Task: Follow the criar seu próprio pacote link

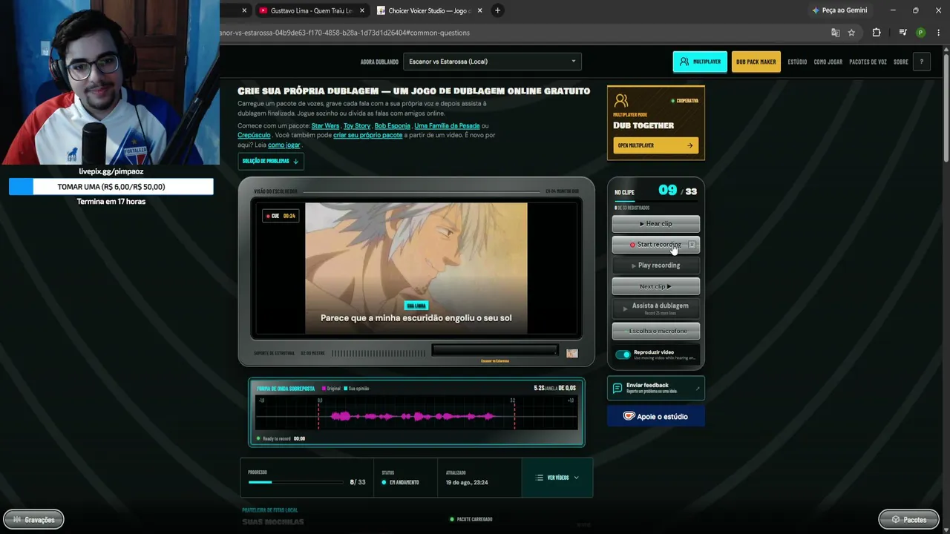Action: coord(368,136)
